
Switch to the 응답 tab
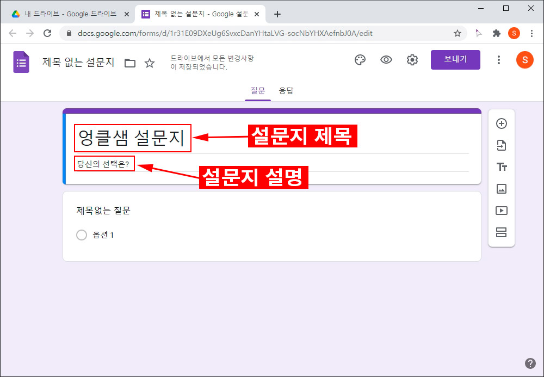(x=287, y=90)
